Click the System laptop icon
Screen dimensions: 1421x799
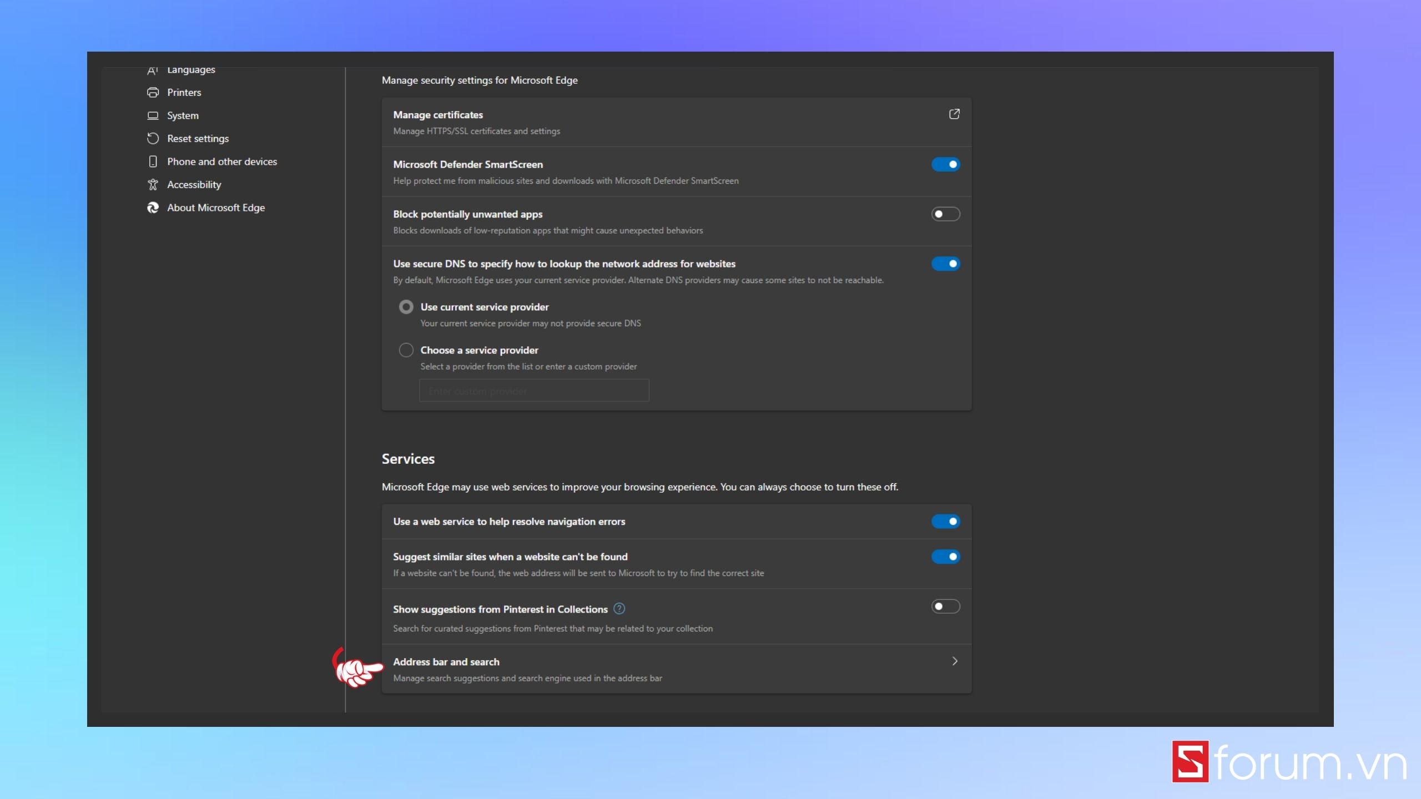153,115
